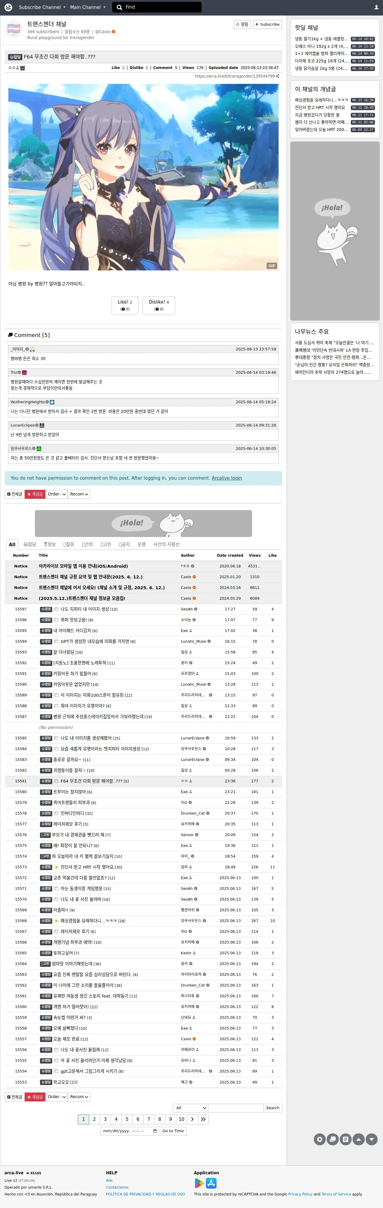Open the Arcalive login link
This screenshot has width=383, height=1208.
pyautogui.click(x=227, y=478)
